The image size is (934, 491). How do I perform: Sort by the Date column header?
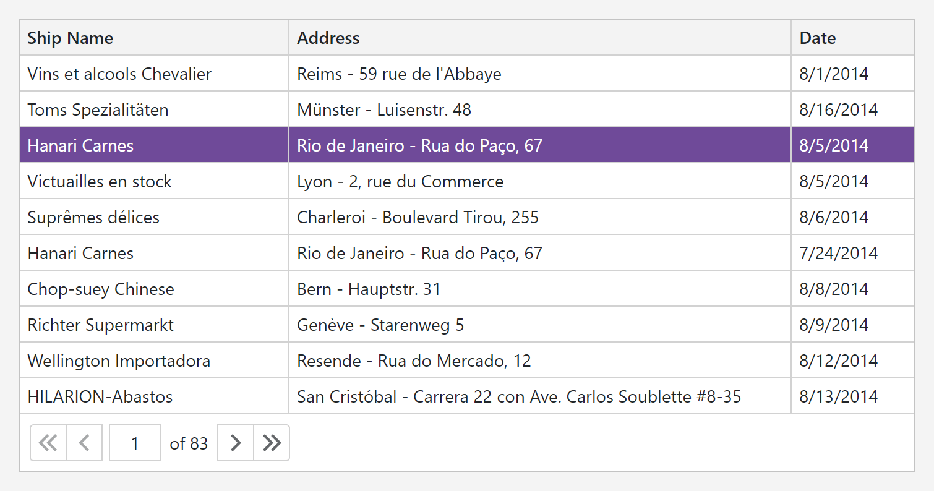[x=818, y=38]
